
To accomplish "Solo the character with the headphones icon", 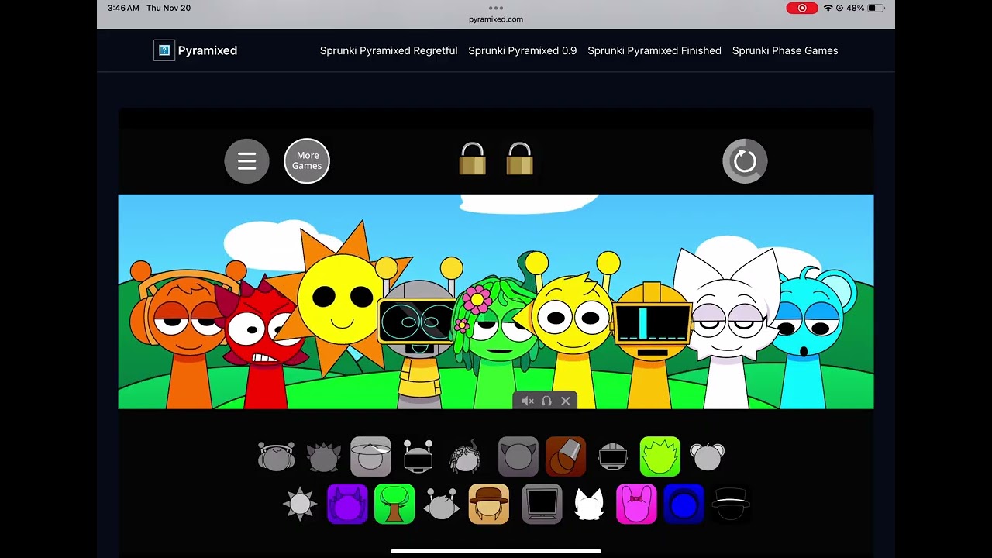I will tap(546, 401).
